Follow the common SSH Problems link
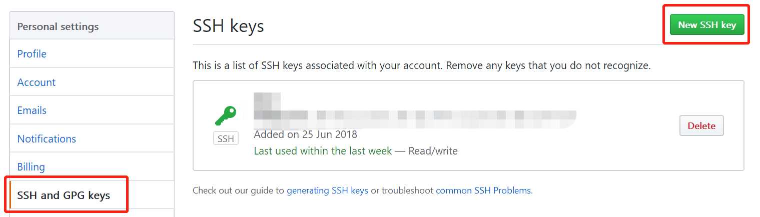The height and width of the screenshot is (217, 760). click(483, 190)
